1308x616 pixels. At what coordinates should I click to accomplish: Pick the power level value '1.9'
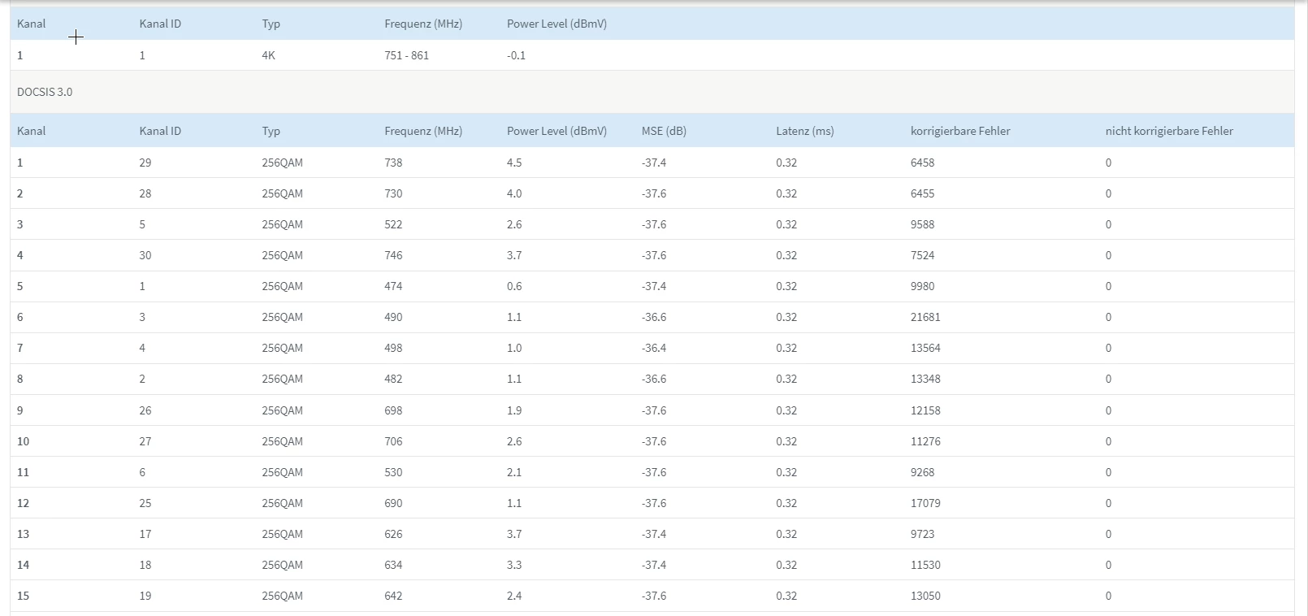coord(514,410)
